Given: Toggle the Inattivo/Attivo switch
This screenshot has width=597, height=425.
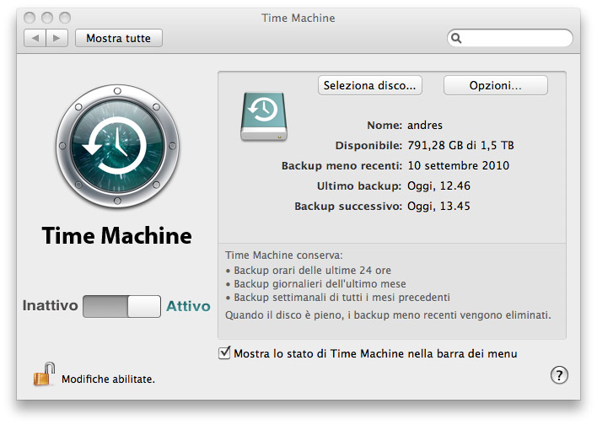Looking at the screenshot, I should (121, 306).
